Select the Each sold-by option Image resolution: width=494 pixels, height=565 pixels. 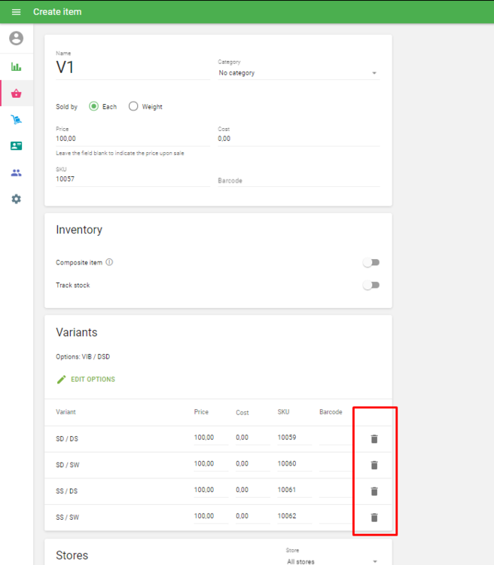[94, 106]
